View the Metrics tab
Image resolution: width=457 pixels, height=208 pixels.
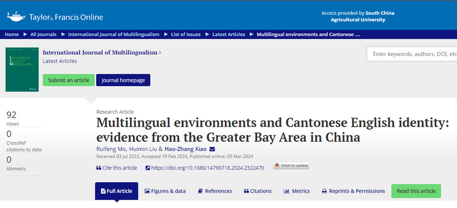[x=296, y=191]
